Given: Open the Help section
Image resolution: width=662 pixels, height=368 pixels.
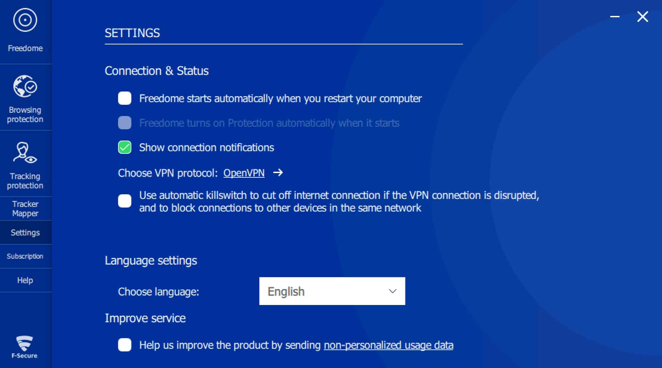Looking at the screenshot, I should coord(26,280).
